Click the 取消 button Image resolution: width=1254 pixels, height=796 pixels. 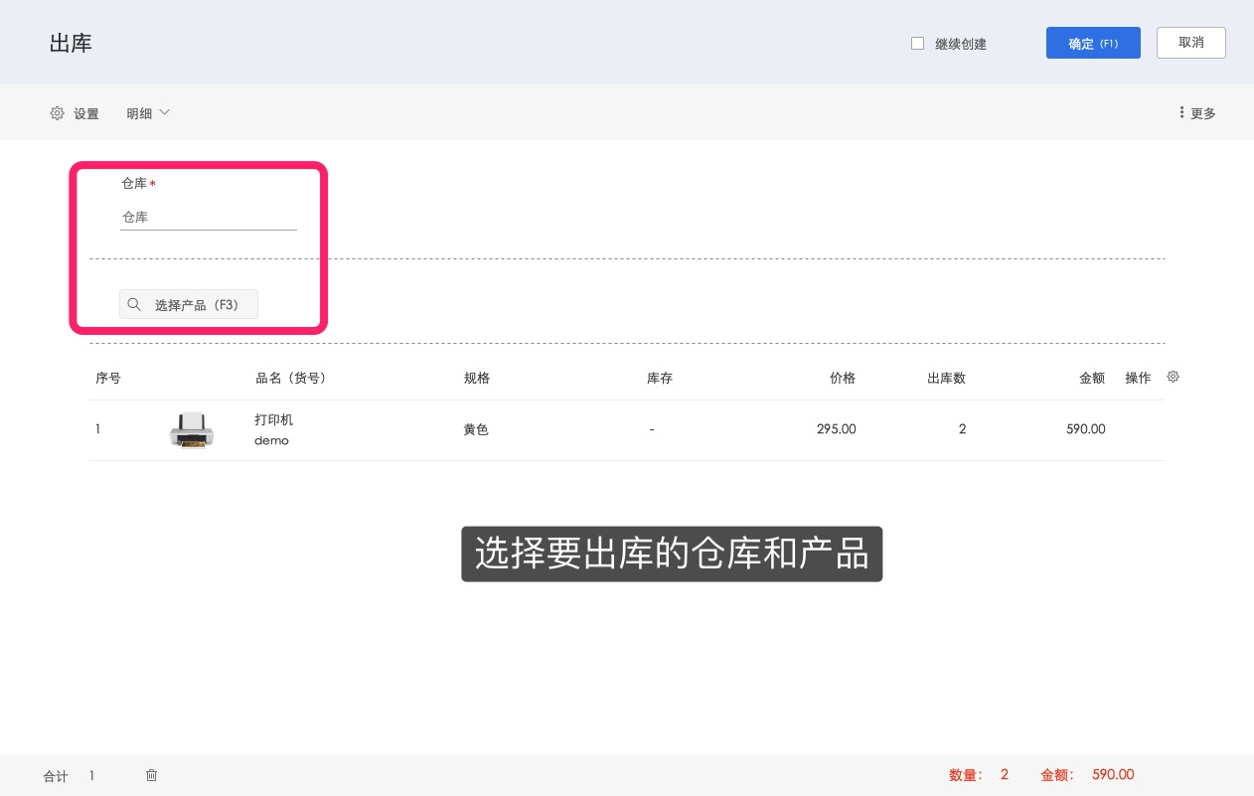click(x=1190, y=43)
